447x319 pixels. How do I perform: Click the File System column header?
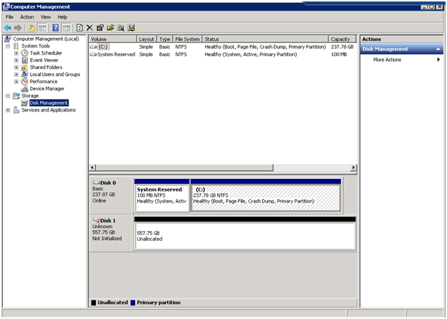pyautogui.click(x=188, y=39)
